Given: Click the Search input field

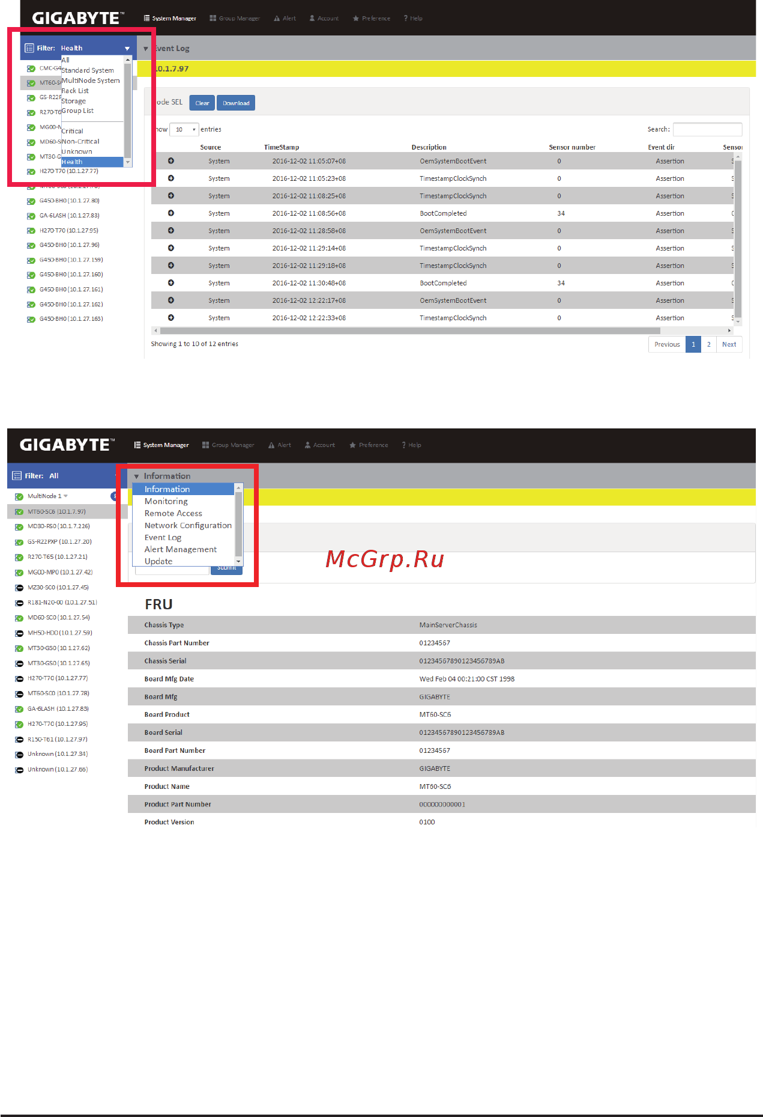Looking at the screenshot, I should pyautogui.click(x=707, y=129).
